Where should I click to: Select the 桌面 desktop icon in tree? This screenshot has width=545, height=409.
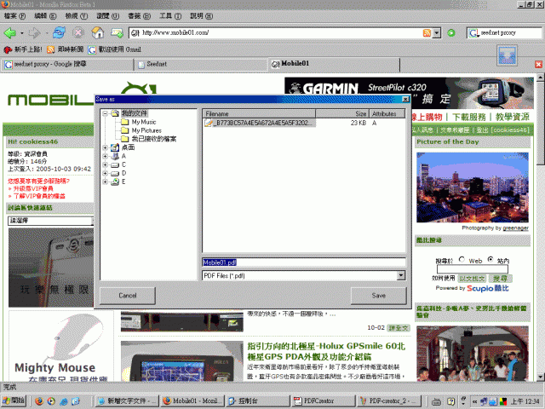point(115,147)
